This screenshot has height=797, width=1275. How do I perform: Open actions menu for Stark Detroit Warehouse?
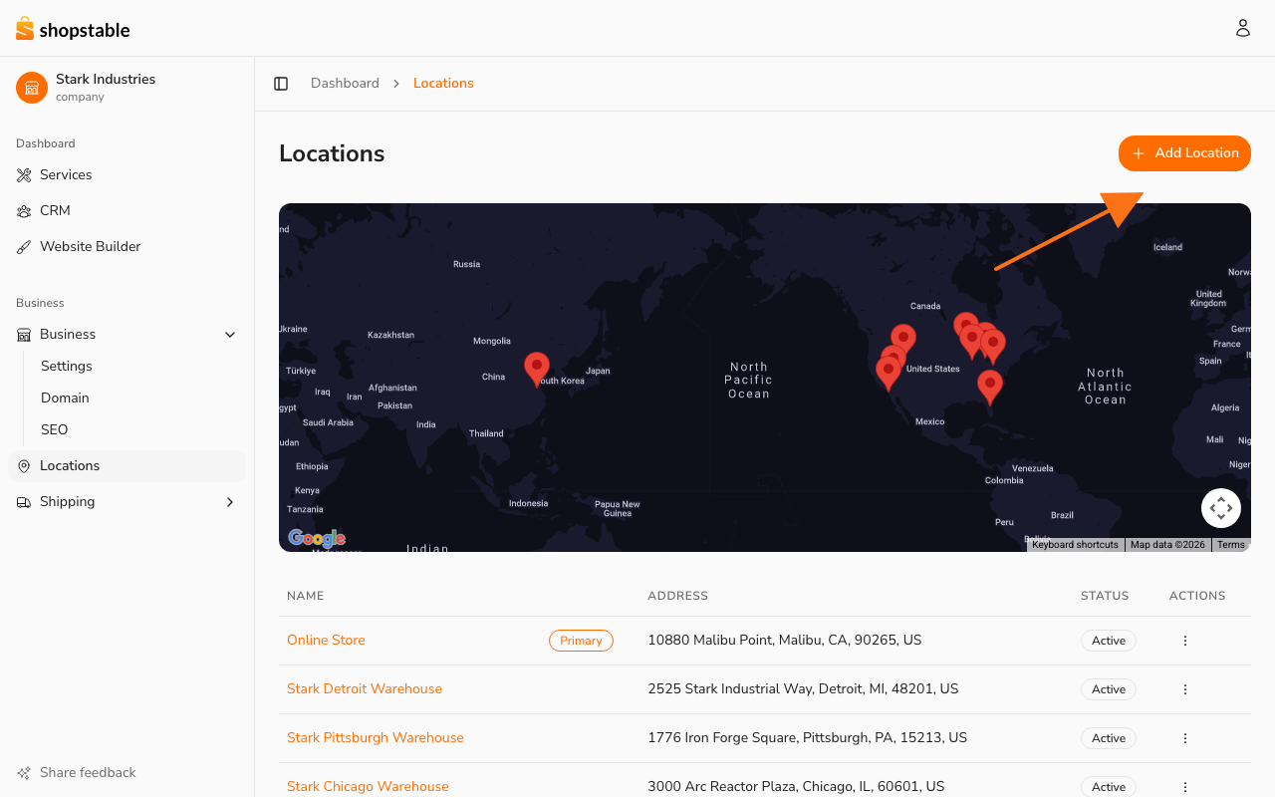[1185, 689]
